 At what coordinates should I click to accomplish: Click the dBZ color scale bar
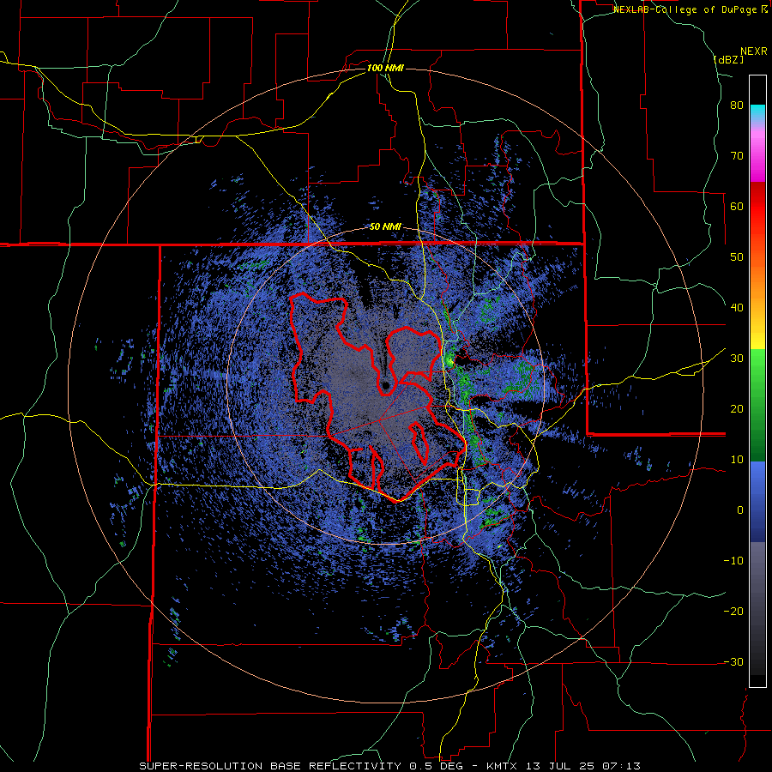click(757, 381)
